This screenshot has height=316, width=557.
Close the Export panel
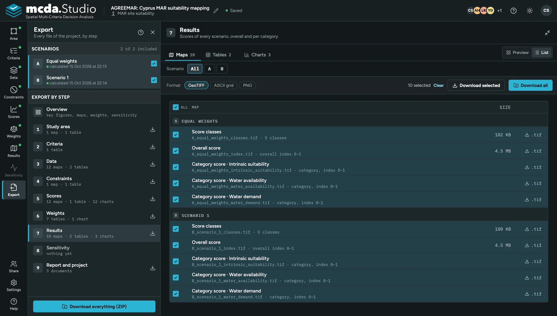pos(153,32)
